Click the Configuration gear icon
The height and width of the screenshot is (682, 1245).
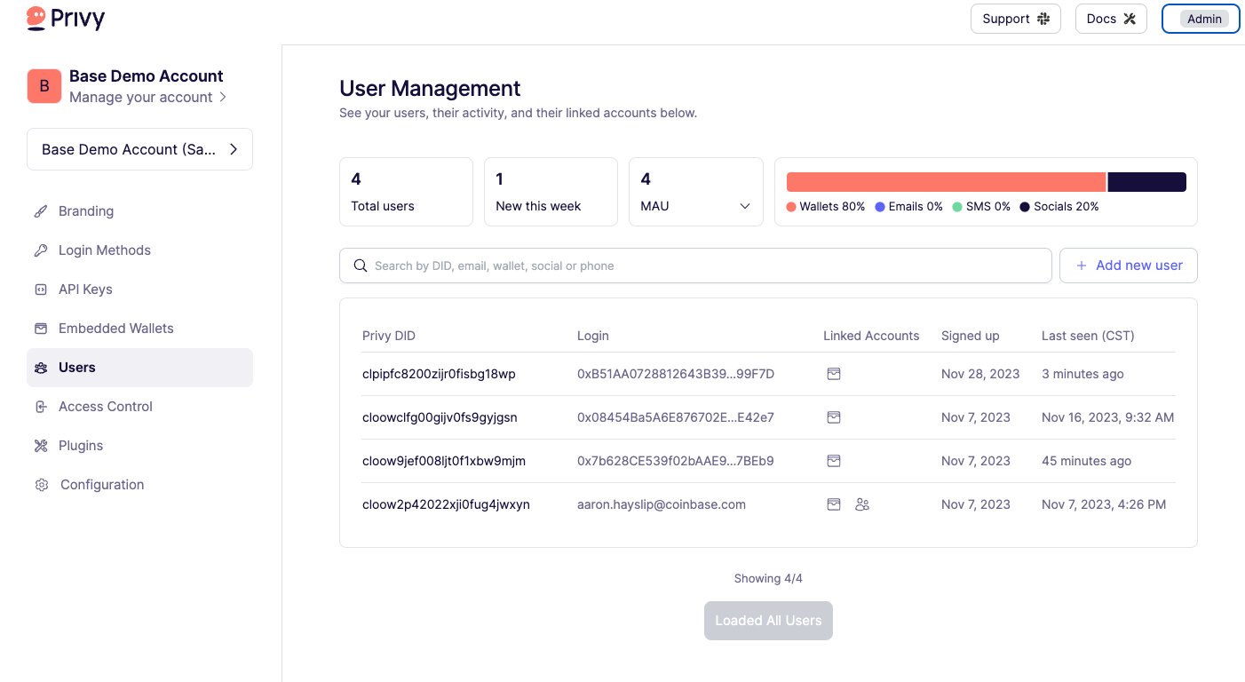click(x=41, y=485)
